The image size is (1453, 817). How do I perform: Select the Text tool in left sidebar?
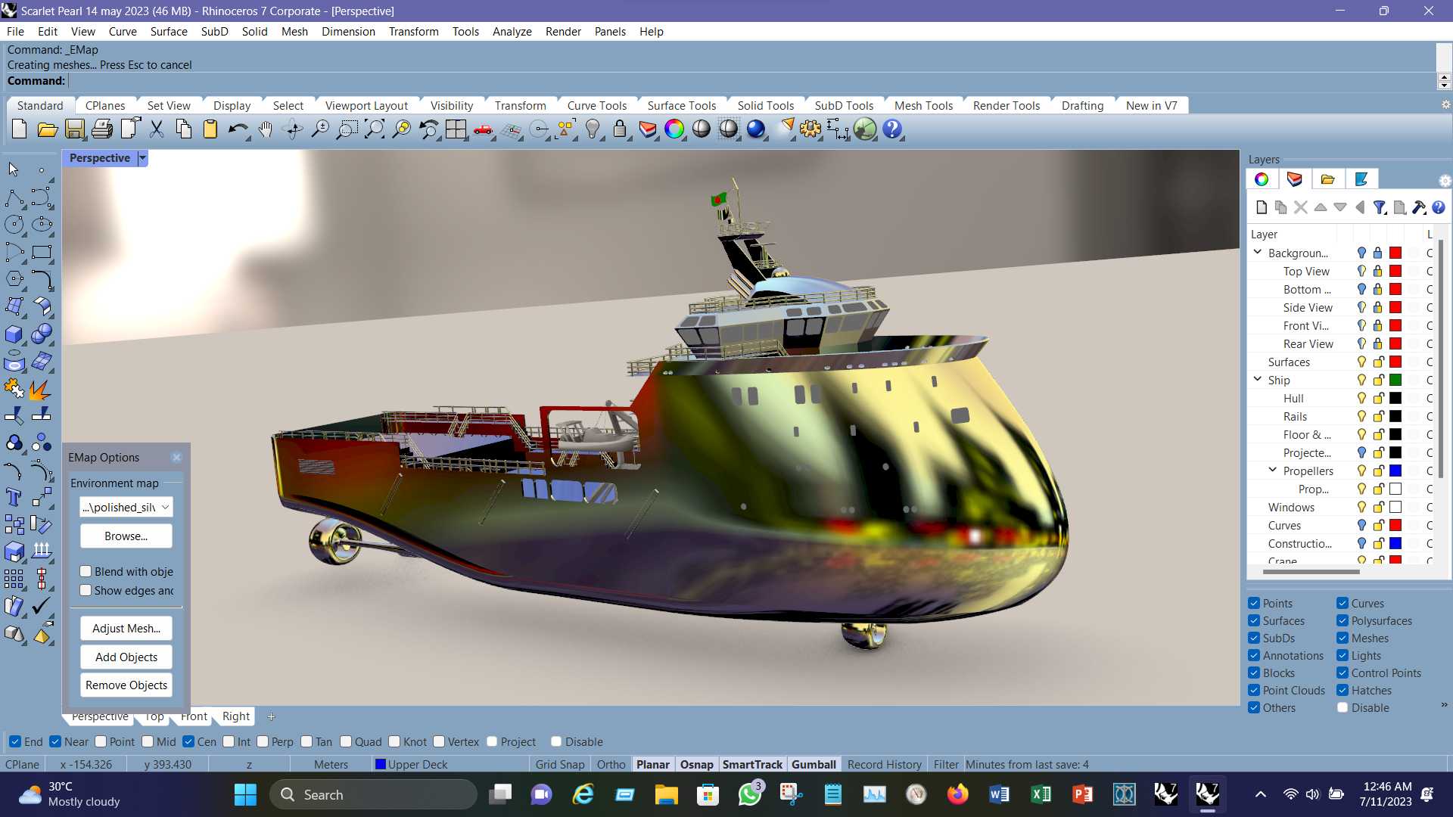click(x=14, y=497)
